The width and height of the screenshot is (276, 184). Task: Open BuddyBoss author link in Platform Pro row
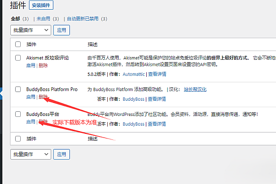point(133,99)
